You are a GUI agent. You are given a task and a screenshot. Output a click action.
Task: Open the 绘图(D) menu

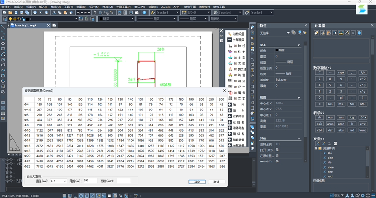pos(81,7)
